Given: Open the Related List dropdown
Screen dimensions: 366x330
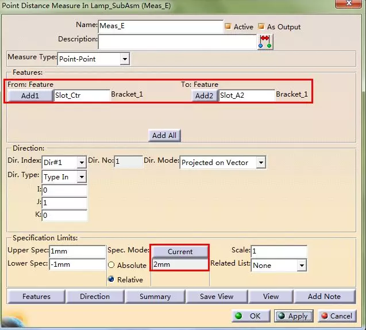Looking at the screenshot, I should tap(301, 266).
